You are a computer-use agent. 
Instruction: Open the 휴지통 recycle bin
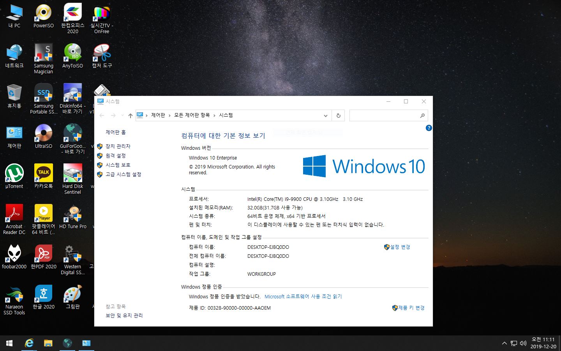(x=14, y=97)
